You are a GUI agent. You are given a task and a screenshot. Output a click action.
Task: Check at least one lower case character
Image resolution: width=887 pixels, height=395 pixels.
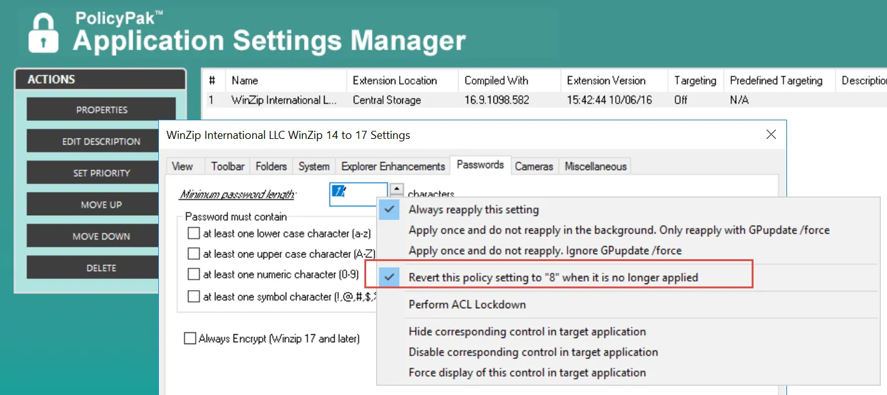194,234
